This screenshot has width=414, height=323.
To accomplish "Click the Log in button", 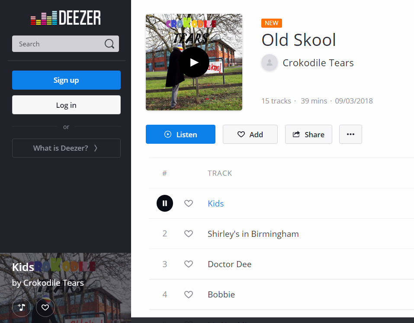I will point(66,105).
